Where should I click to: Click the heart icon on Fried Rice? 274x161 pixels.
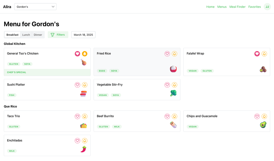[x=167, y=54]
